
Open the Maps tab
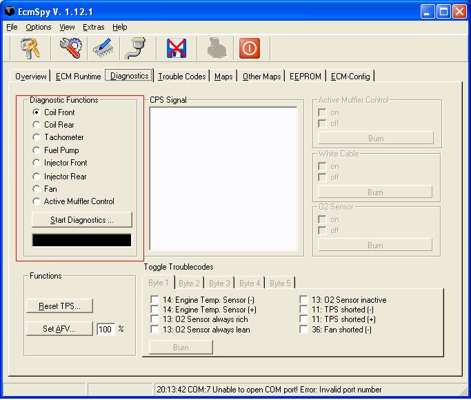point(223,77)
